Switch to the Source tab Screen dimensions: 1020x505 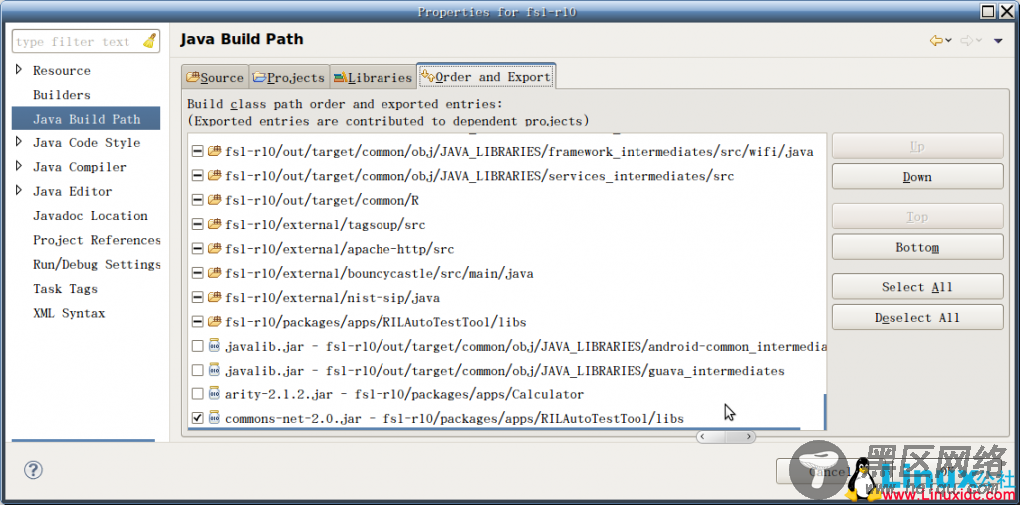coord(215,77)
